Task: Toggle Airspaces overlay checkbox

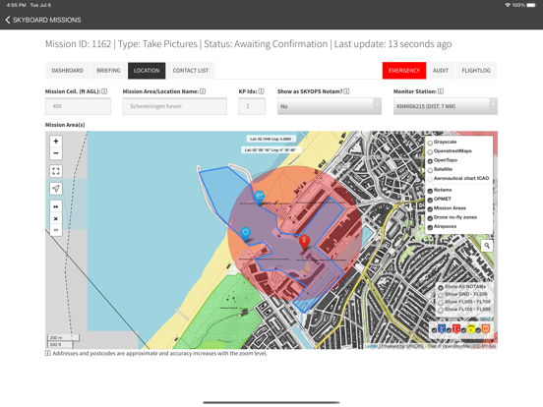Action: (430, 227)
